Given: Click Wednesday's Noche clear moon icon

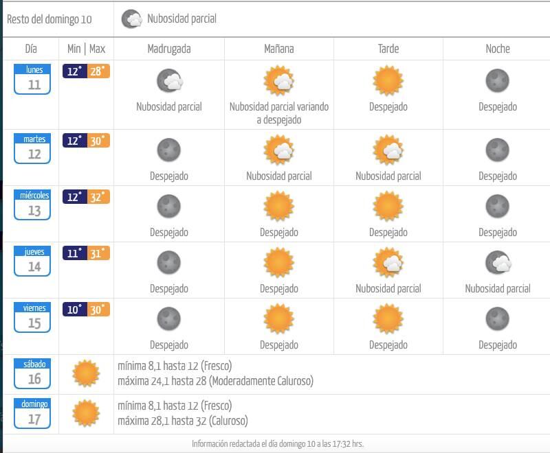Looking at the screenshot, I should 497,206.
